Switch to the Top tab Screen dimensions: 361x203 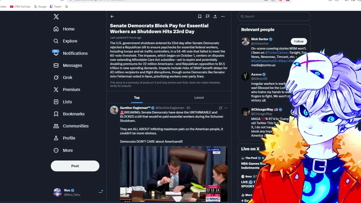point(137,98)
